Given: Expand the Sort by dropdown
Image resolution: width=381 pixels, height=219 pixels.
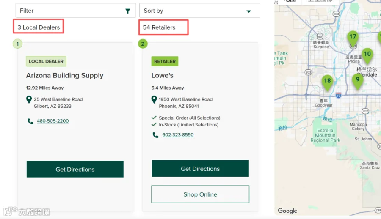Looking at the screenshot, I should point(199,11).
